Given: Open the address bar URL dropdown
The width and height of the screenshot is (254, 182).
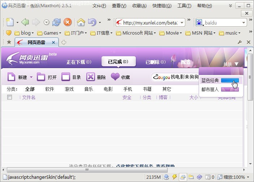Looking at the screenshot, I should (x=182, y=23).
